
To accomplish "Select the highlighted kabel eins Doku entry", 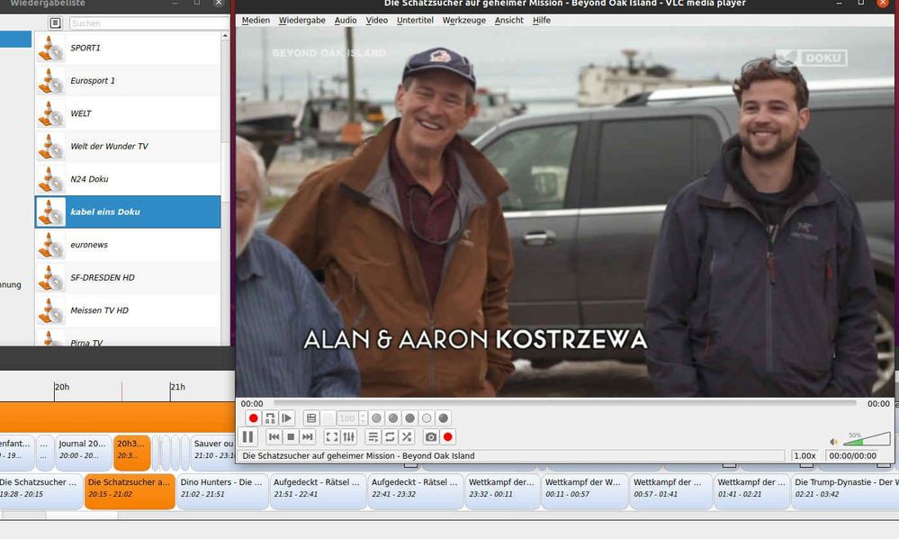I will 128,211.
